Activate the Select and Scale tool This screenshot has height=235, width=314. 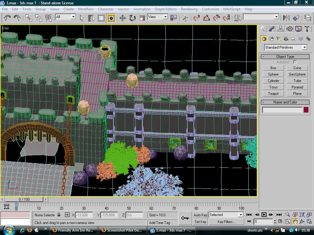coord(142,18)
